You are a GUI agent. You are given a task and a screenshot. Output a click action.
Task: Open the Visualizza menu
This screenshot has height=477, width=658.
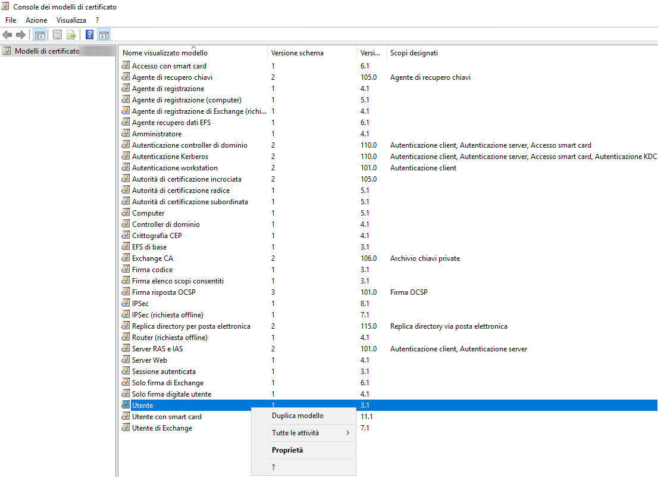pos(71,20)
